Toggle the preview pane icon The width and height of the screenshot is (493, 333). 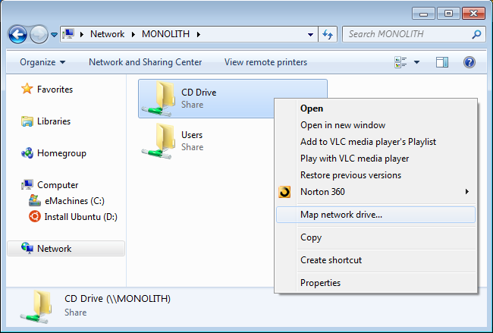442,62
